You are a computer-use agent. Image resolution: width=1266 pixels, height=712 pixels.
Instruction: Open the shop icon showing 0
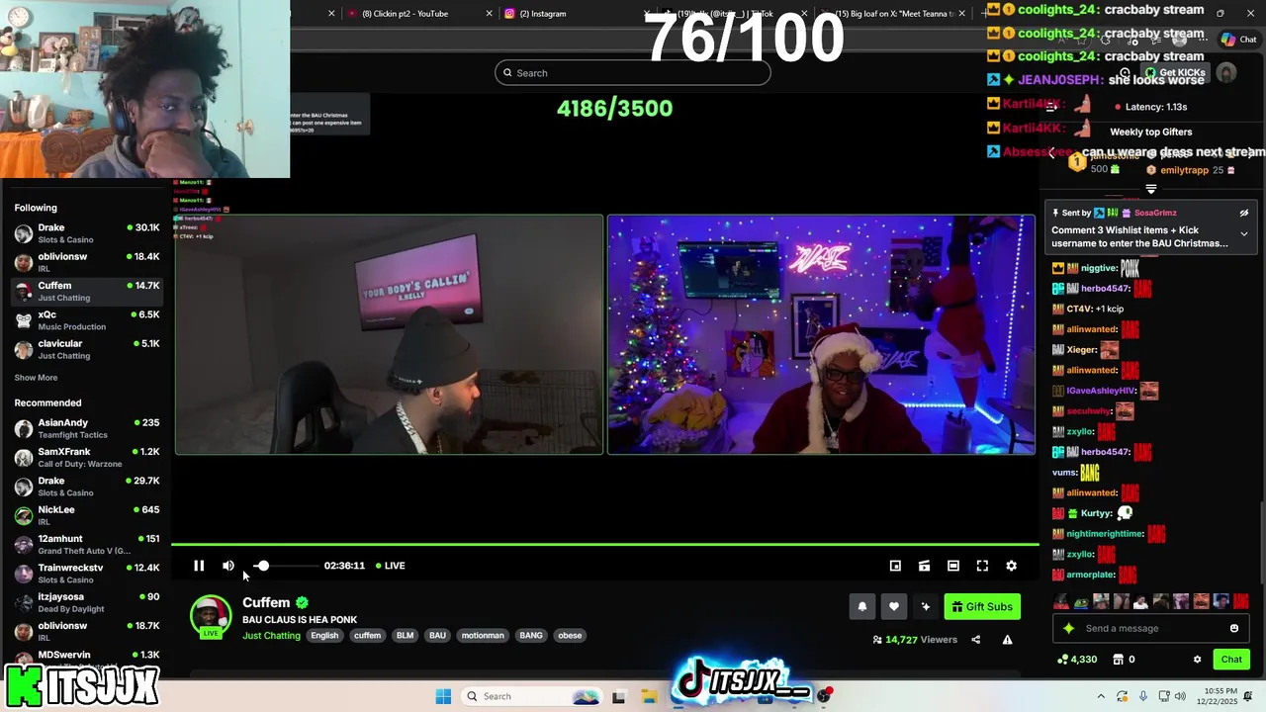coord(1124,660)
